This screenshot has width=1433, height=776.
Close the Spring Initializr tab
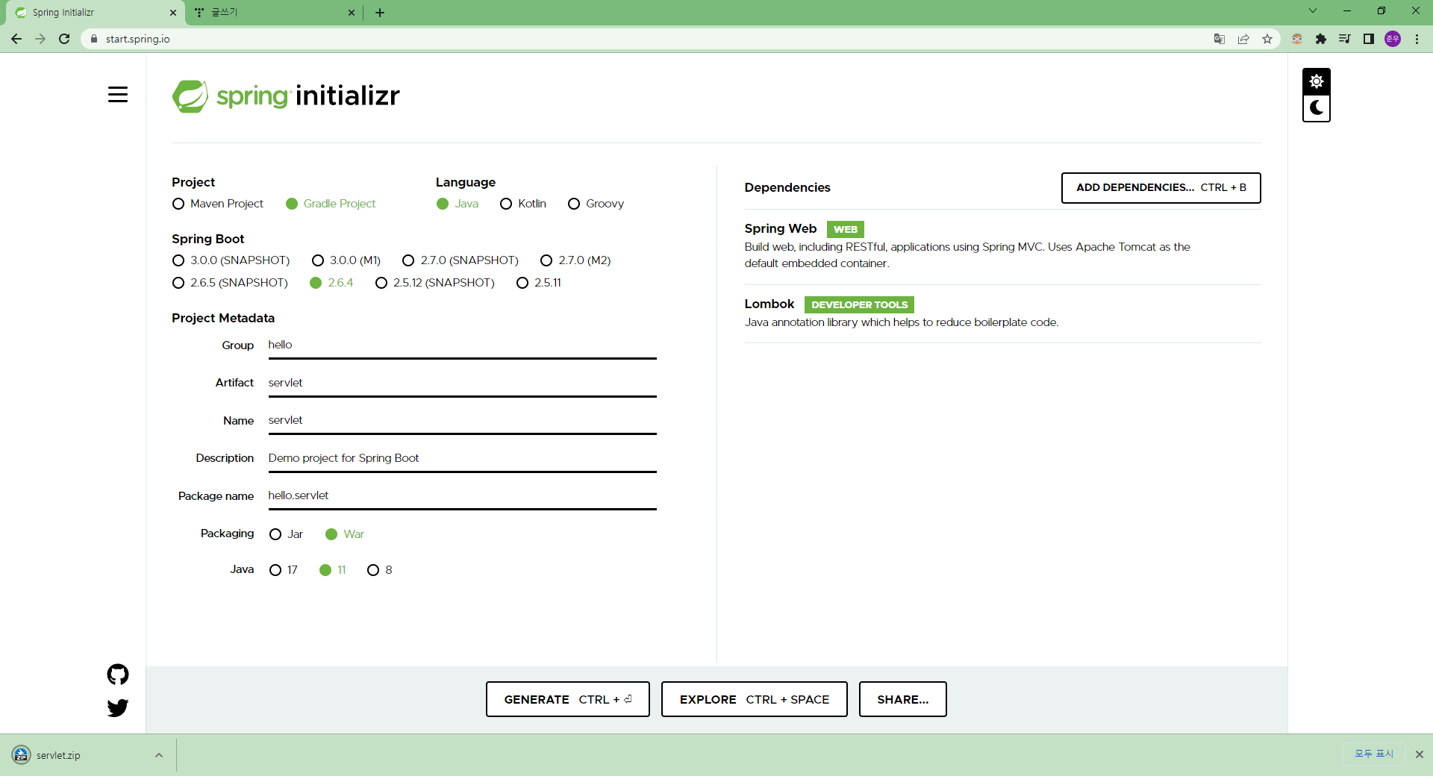click(x=173, y=13)
